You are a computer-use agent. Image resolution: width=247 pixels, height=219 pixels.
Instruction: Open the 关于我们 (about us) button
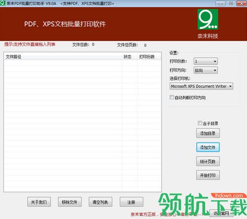coord(39,202)
